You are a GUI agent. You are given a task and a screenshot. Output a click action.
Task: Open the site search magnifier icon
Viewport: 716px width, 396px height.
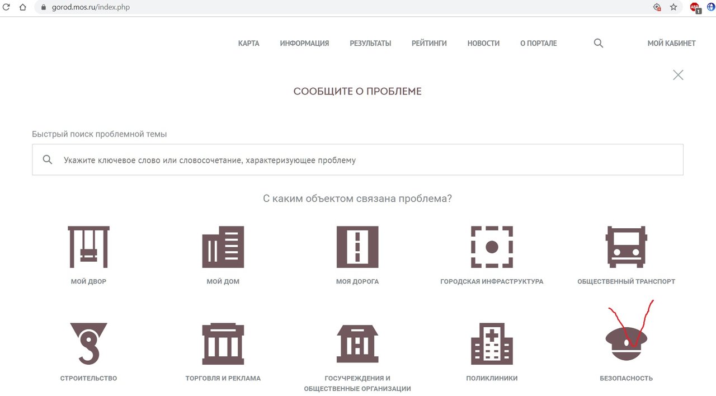[x=598, y=43]
